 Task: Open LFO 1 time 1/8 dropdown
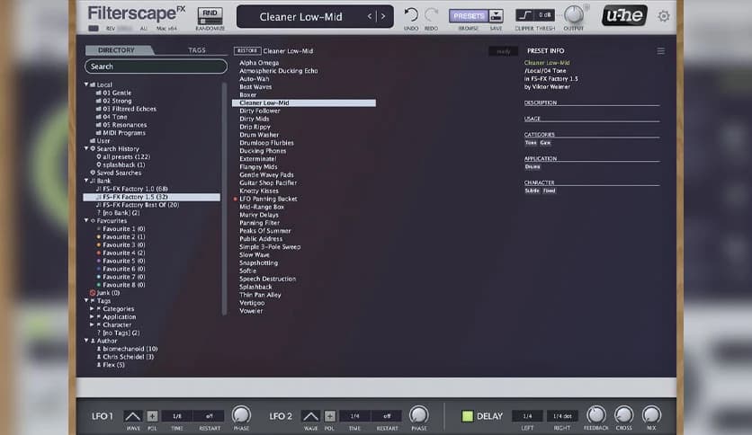click(177, 416)
